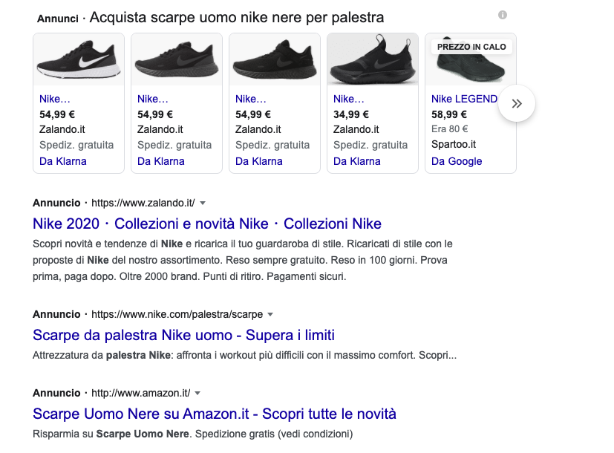Expand dropdown arrow next to nike.com URL
Viewport: 614px width, 453px height.
pyautogui.click(x=271, y=314)
